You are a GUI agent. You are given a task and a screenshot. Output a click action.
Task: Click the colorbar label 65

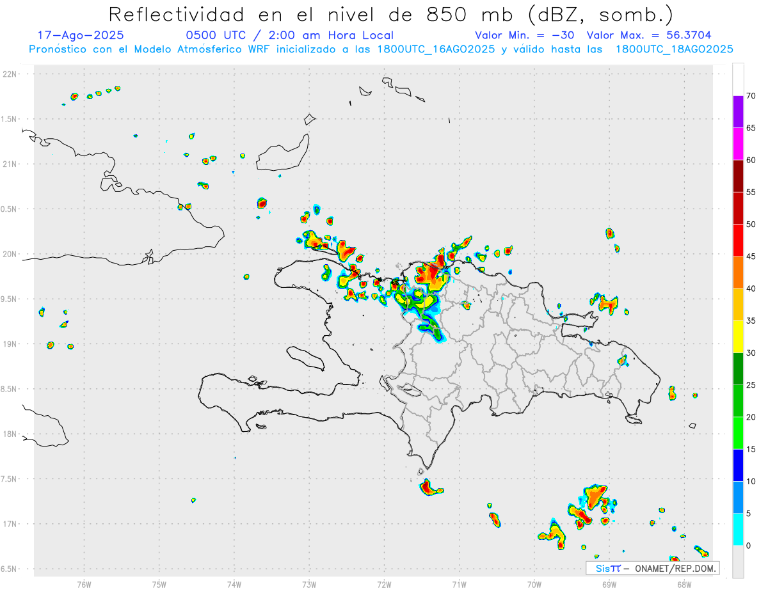[751, 128]
